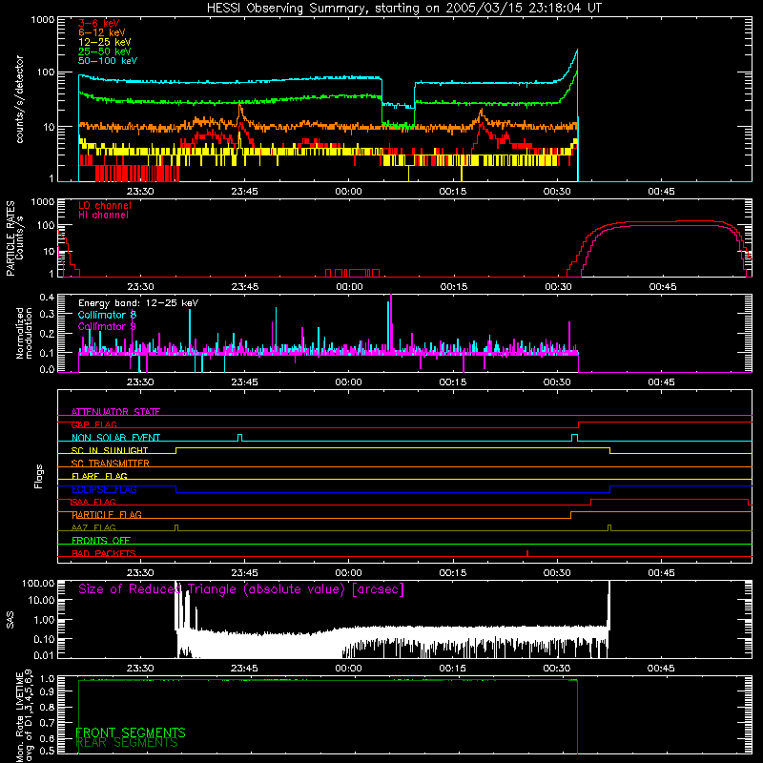Screen dimensions: 763x763
Task: Click the 0.4 tick value on modulation plot
Action: click(47, 298)
